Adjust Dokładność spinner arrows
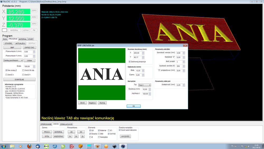 click(184, 85)
